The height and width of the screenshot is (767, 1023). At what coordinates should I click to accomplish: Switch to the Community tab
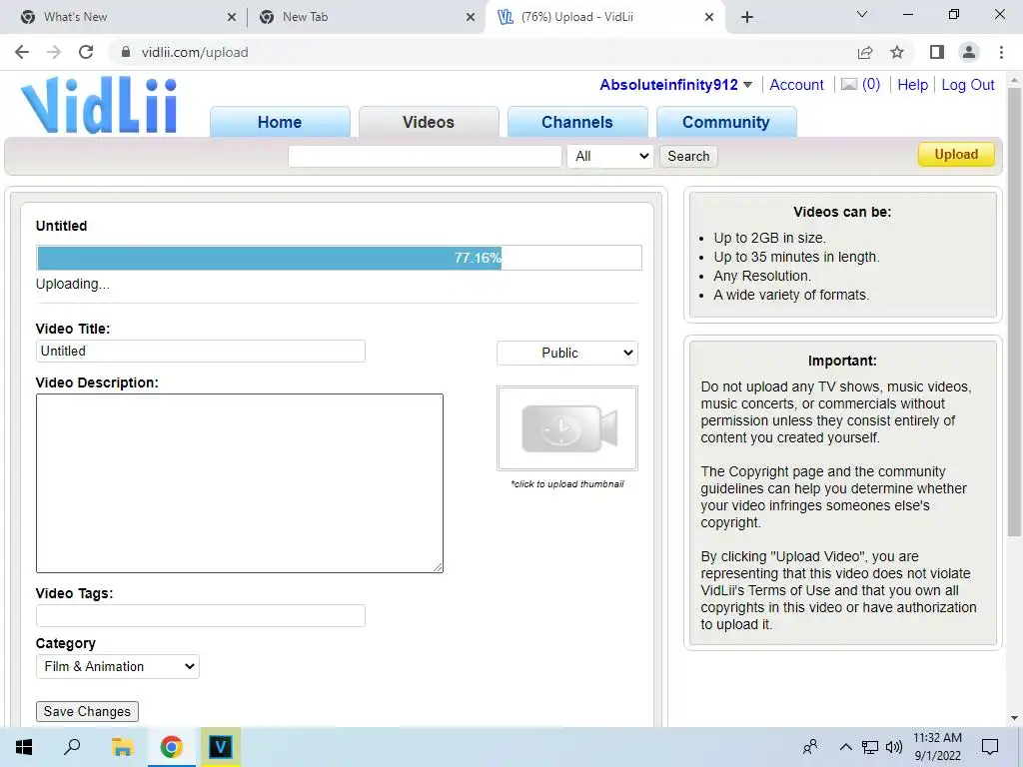[x=726, y=122]
